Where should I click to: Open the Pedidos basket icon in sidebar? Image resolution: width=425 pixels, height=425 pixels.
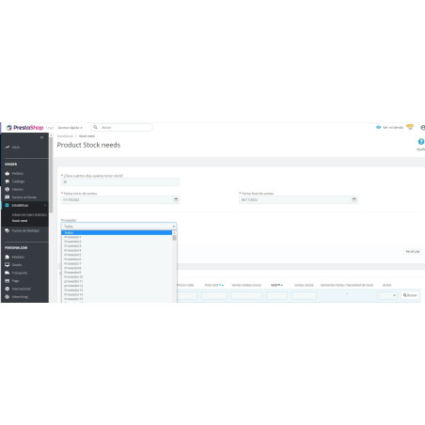(8, 173)
